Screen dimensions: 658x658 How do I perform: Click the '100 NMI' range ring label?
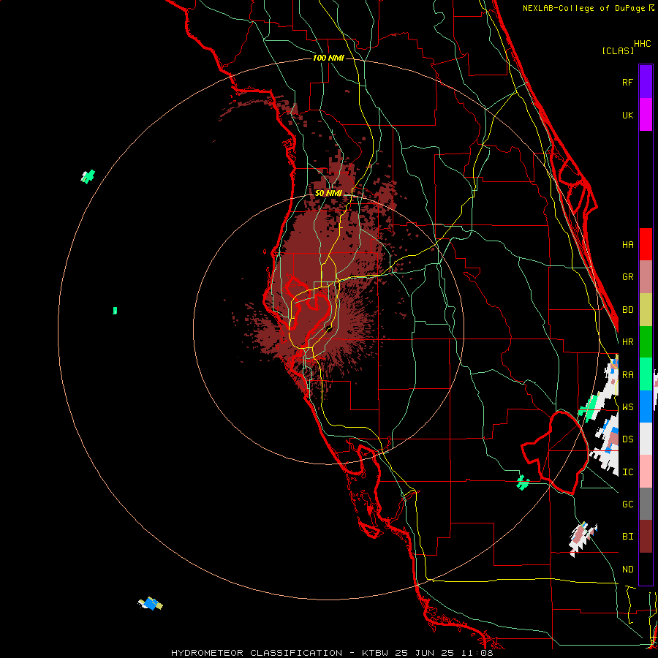point(328,58)
